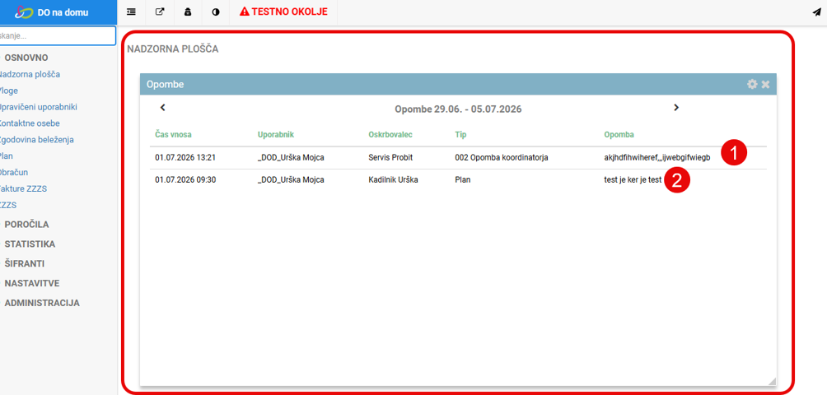Screen dimensions: 827x395
Task: Open Vloge menu link
Action: [9, 91]
